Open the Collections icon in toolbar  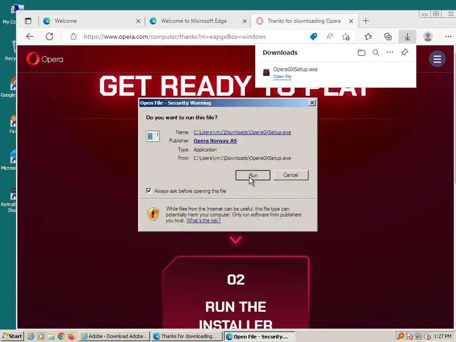388,37
